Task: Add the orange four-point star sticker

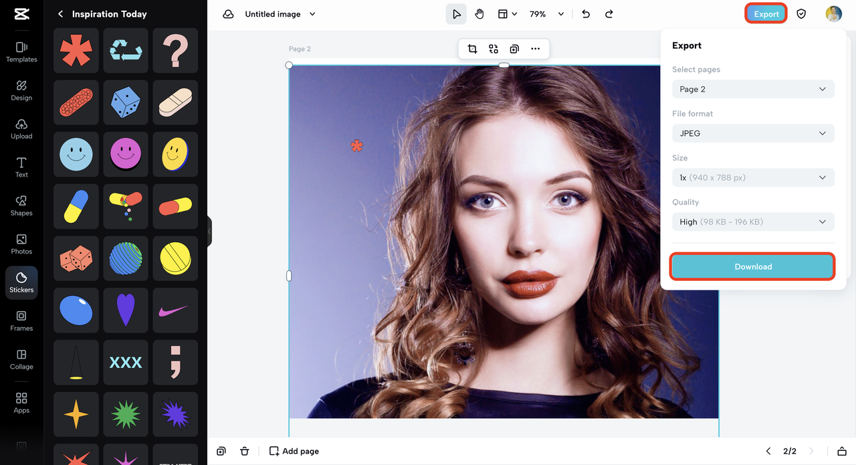Action: [76, 415]
